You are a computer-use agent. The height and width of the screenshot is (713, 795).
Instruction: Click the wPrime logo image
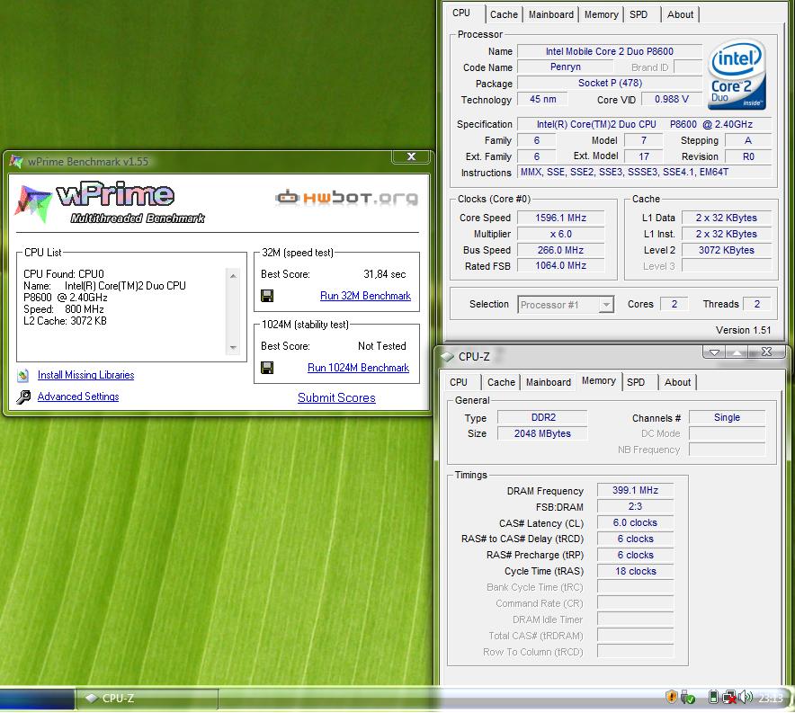pyautogui.click(x=109, y=202)
